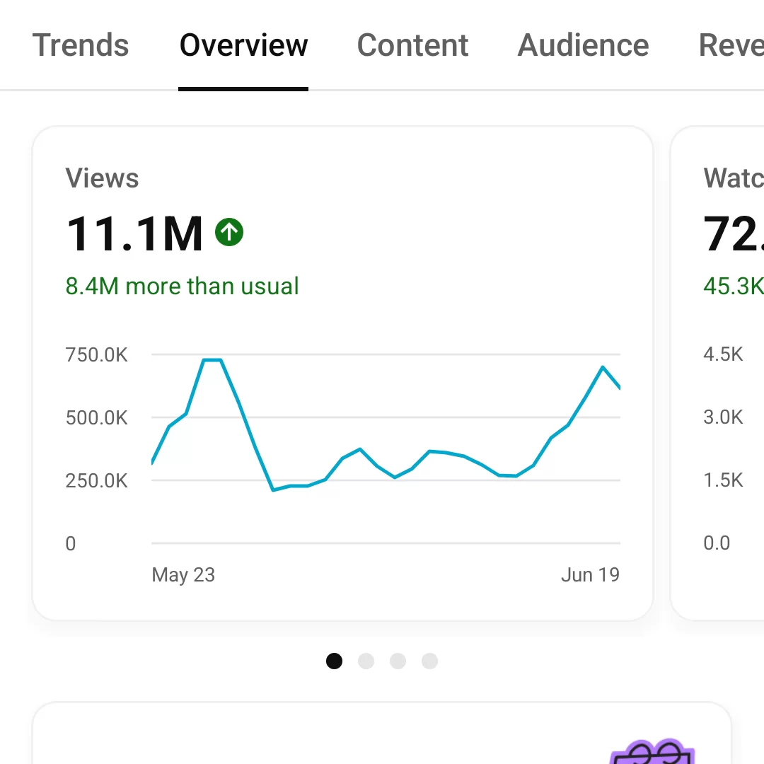Click the 4.5K axis label on watch card
Viewport: 764px width, 764px height.
[x=723, y=354]
